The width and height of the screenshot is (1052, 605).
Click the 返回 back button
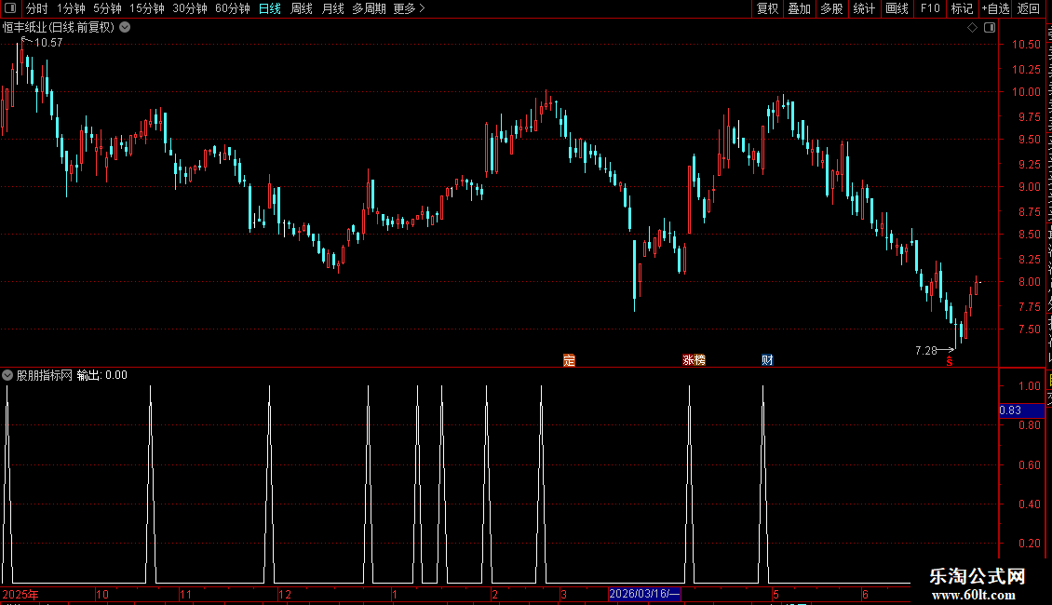point(1029,8)
